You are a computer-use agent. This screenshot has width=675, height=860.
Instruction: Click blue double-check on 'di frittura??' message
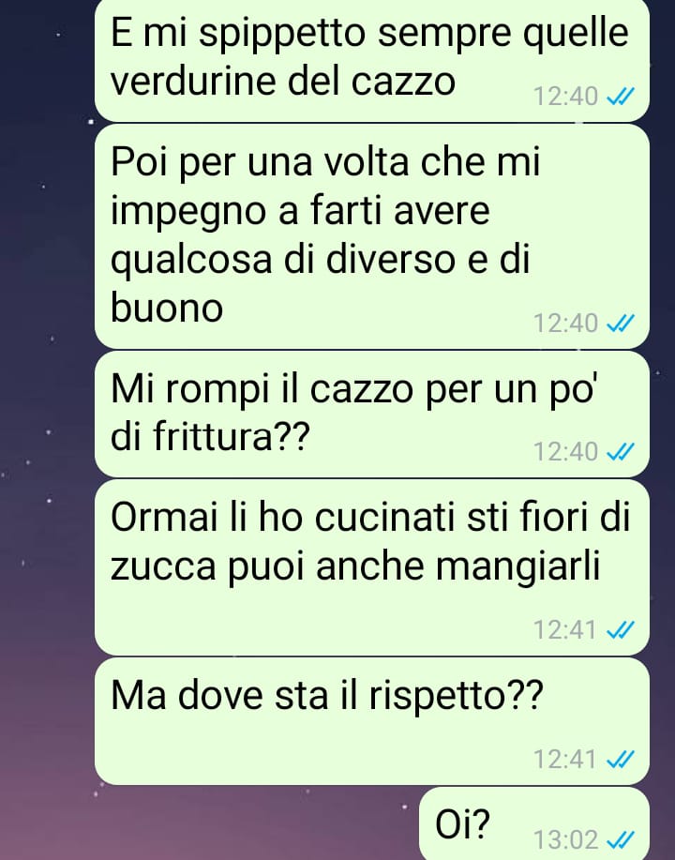coord(621,452)
